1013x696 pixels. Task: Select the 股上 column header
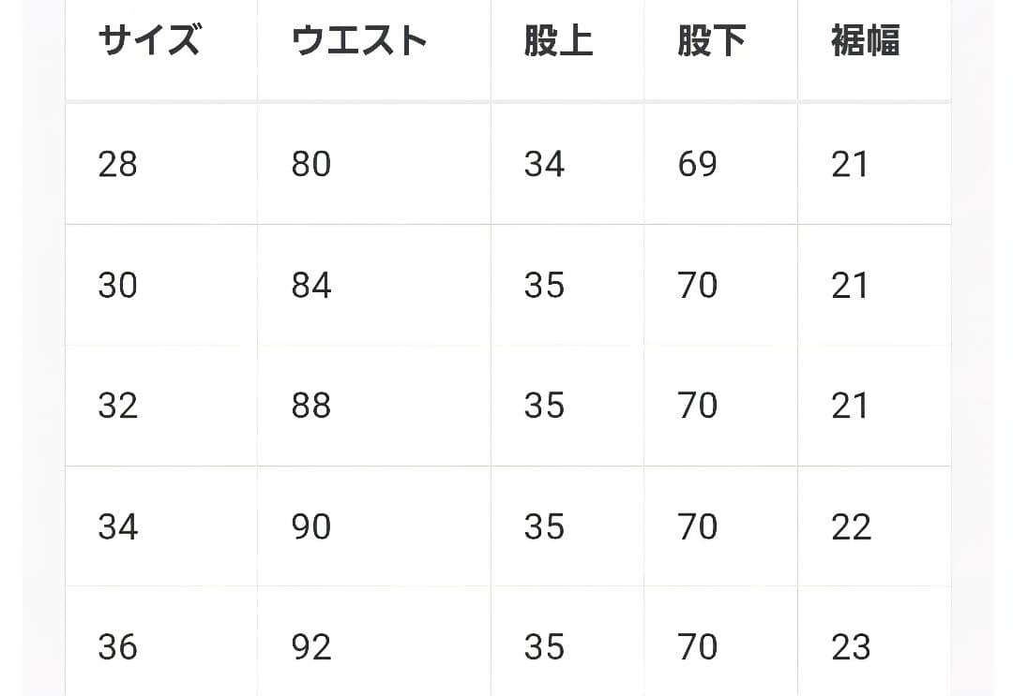pos(558,41)
